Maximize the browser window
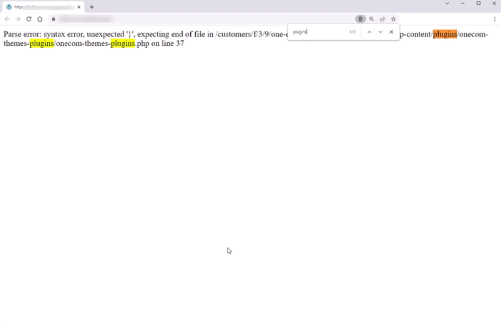Image resolution: width=501 pixels, height=328 pixels. coord(478,4)
